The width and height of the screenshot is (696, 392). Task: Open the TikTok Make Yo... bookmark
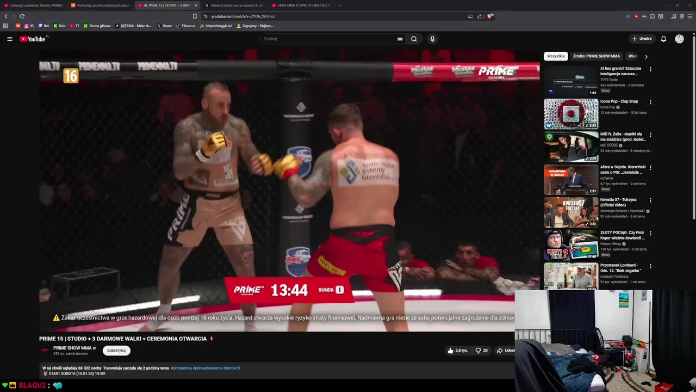(x=133, y=26)
